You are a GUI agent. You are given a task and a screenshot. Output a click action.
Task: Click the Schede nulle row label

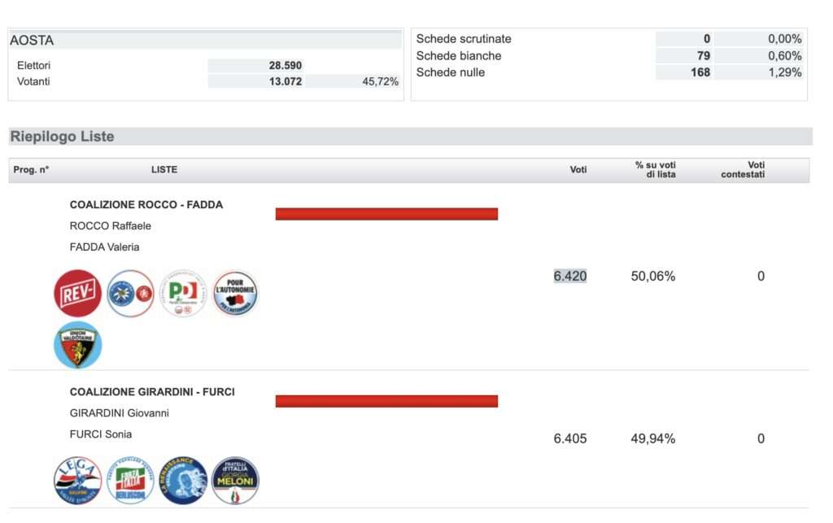[451, 72]
